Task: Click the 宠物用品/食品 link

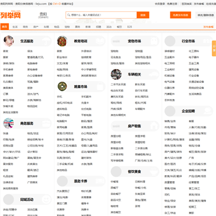Action: click(143, 58)
